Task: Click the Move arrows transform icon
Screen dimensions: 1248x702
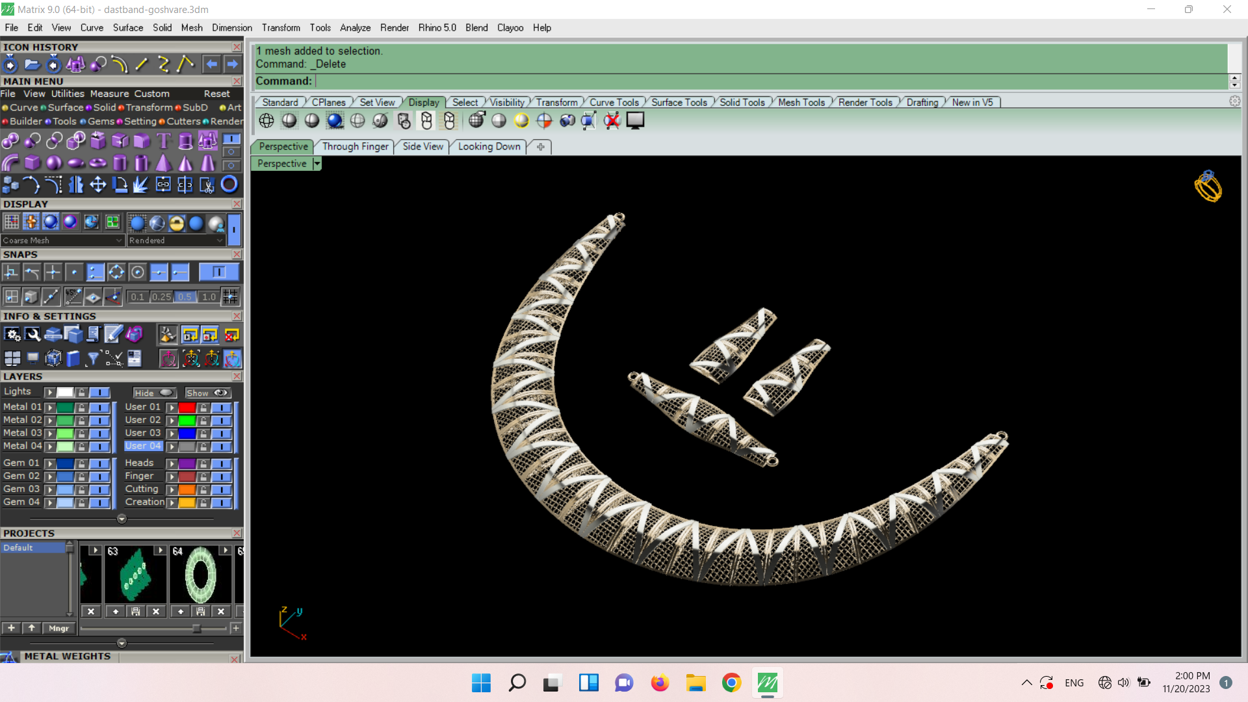Action: click(97, 185)
